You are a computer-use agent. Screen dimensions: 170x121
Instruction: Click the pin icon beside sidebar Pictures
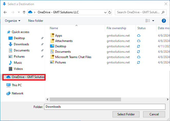tap(42, 57)
